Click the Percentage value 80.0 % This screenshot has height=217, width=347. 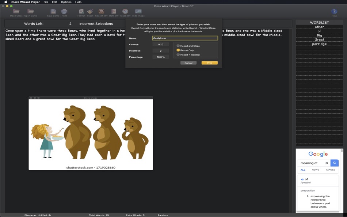(x=161, y=57)
